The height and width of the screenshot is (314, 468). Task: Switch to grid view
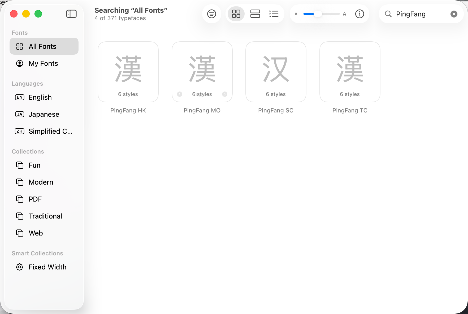(236, 14)
